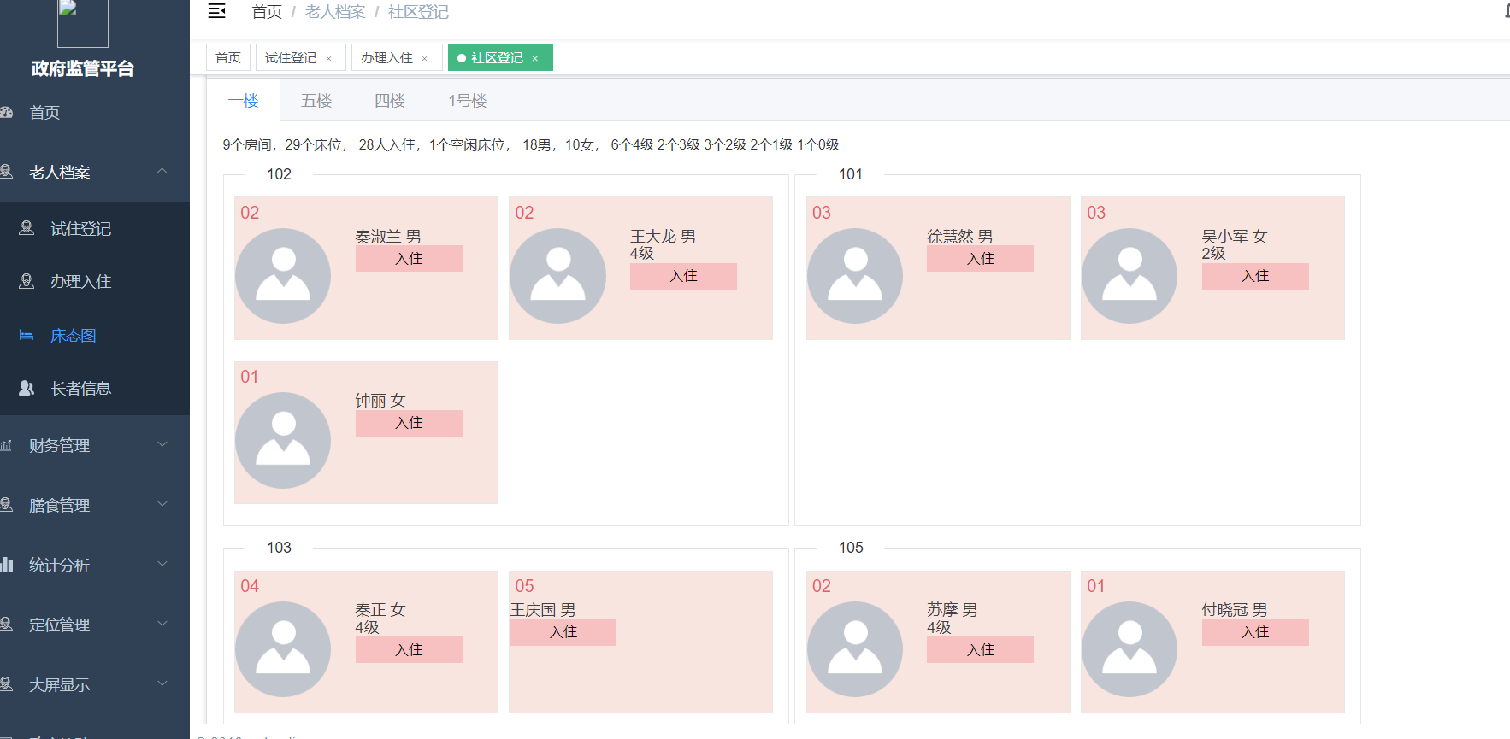
Task: Expand the 财务管理 menu chevron
Action: tap(162, 444)
